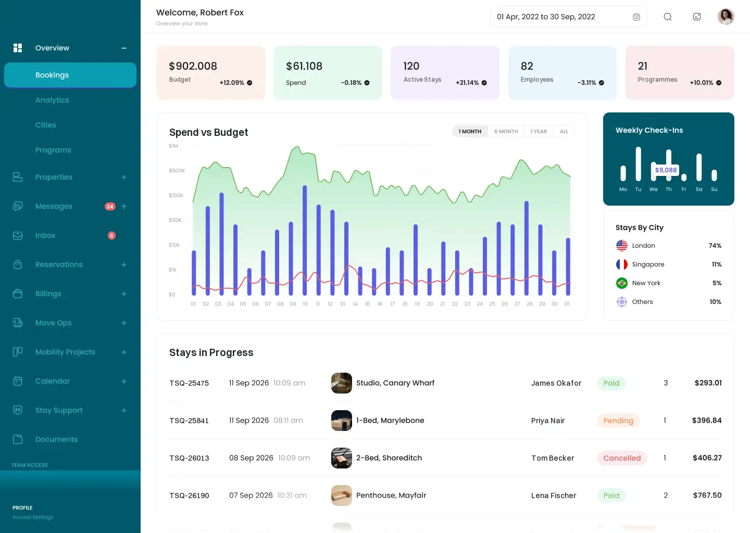Click the London flag icon

622,246
